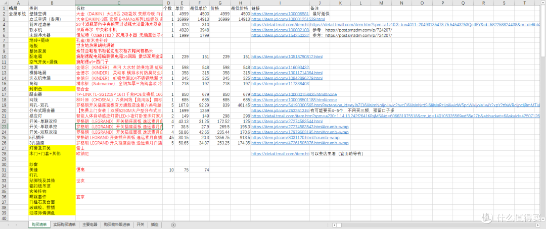Select the 1356.75 price cell
Screen dimensions: 546x229
(220, 138)
